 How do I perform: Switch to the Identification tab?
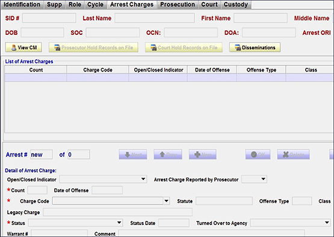(22, 5)
